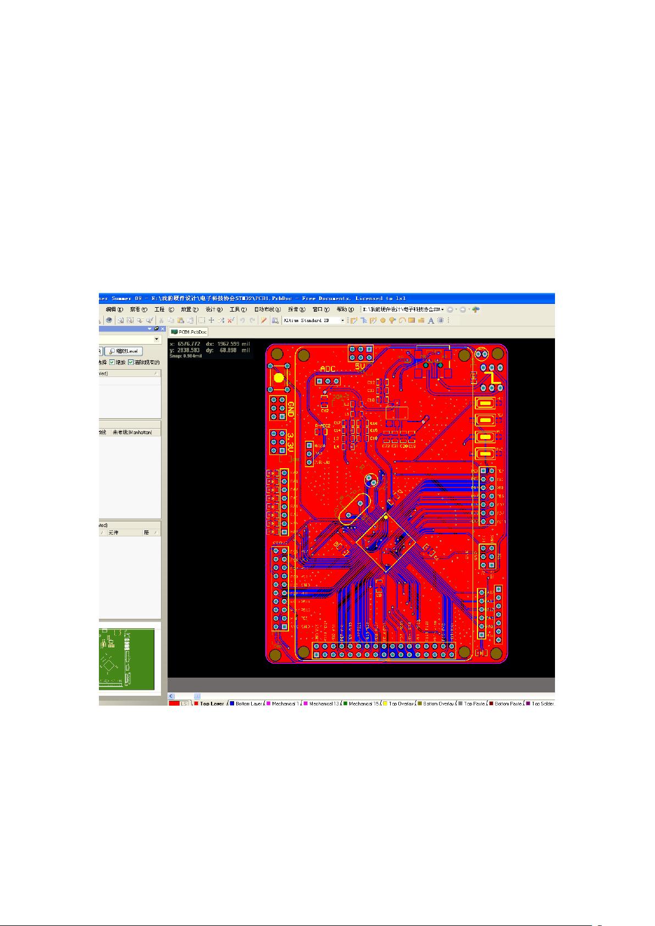
Task: Toggle the 缩放 checkbox
Action: pyautogui.click(x=112, y=362)
